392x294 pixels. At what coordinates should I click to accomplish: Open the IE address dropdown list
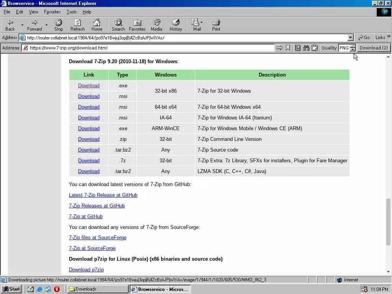[351, 38]
